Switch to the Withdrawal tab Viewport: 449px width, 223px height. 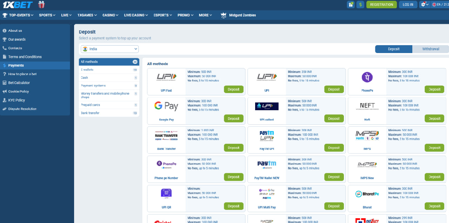click(x=431, y=49)
